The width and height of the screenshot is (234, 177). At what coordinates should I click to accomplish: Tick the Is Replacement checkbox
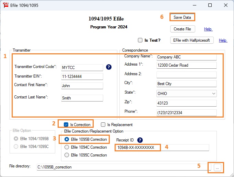point(103,125)
